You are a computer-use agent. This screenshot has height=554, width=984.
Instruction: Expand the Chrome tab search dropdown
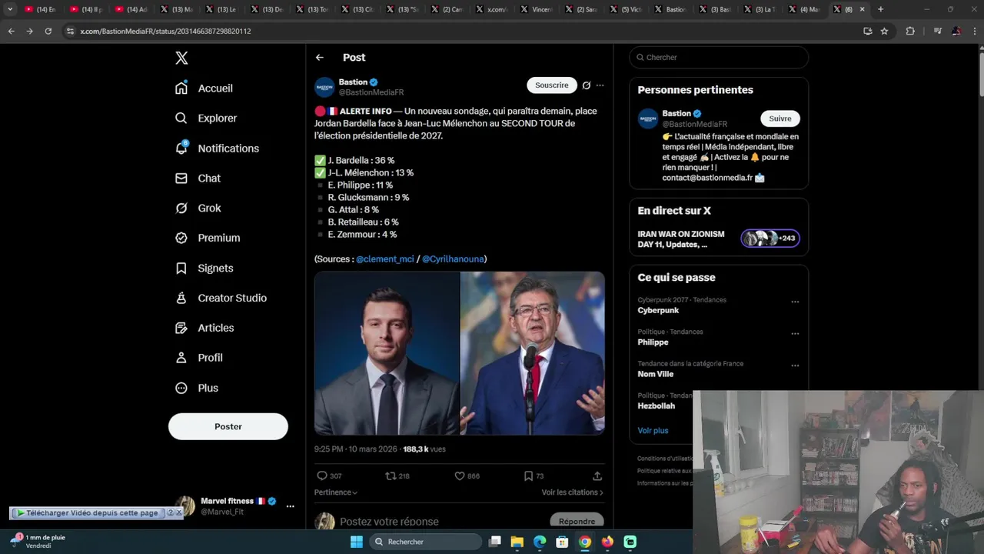(10, 9)
